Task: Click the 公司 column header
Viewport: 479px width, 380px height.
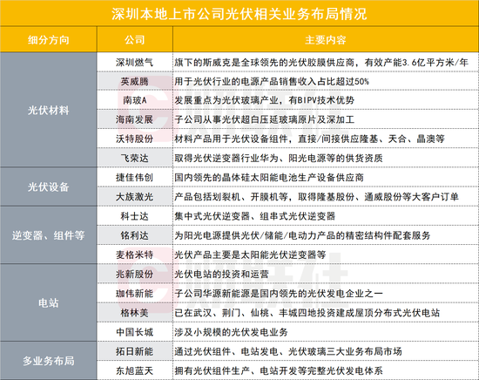Action: [134, 40]
